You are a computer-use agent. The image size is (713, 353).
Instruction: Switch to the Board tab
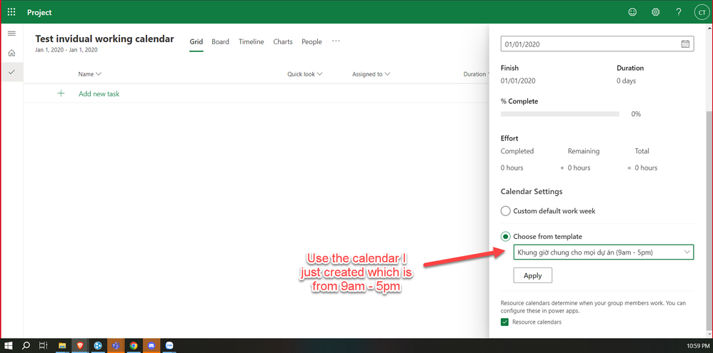pyautogui.click(x=221, y=42)
